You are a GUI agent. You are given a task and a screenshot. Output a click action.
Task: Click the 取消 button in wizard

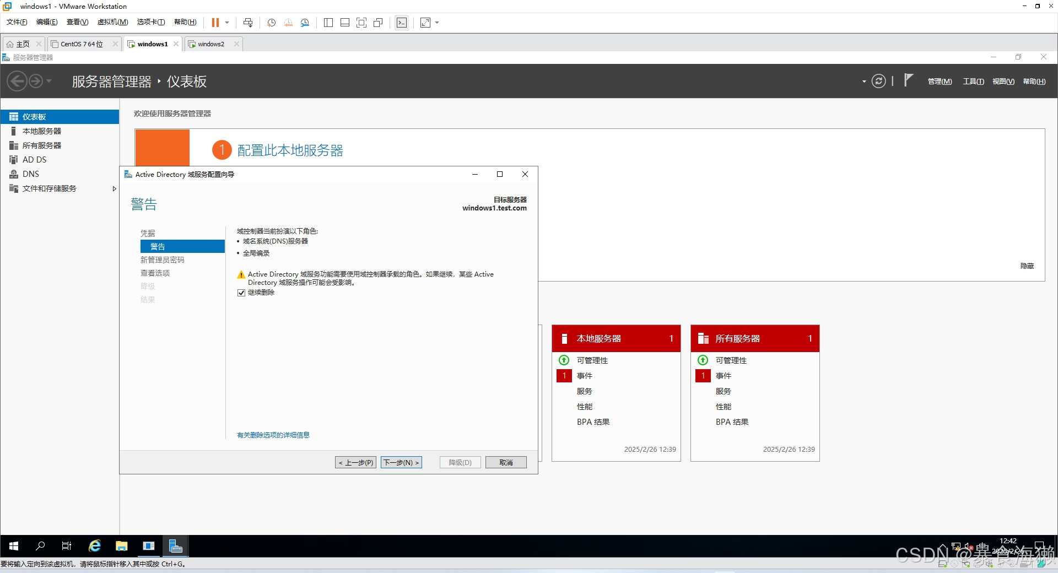tap(506, 463)
